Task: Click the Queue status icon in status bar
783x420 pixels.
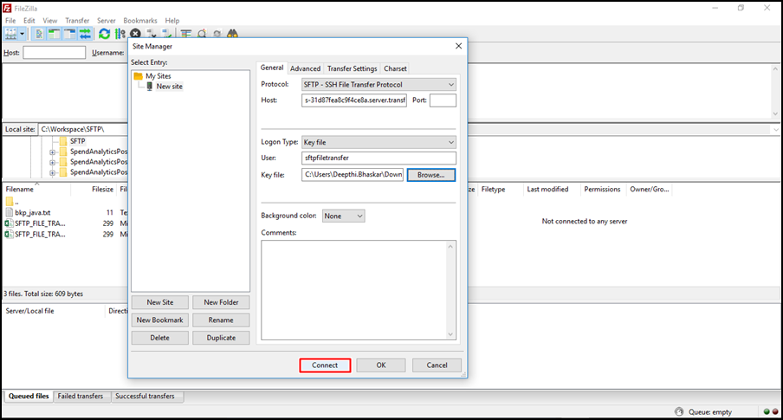Action: pyautogui.click(x=679, y=411)
